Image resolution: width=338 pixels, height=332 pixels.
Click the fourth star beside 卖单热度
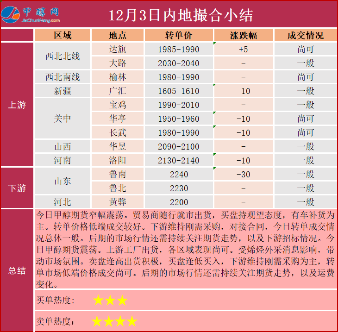pyautogui.click(x=132, y=321)
